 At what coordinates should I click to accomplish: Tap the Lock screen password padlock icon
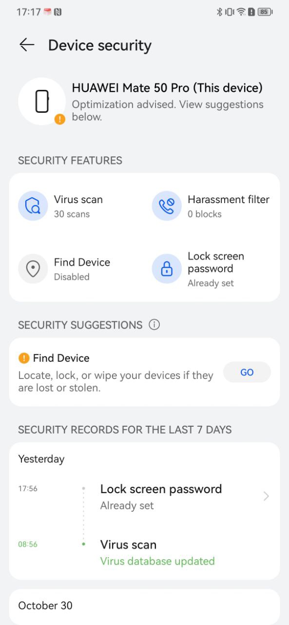tap(167, 269)
